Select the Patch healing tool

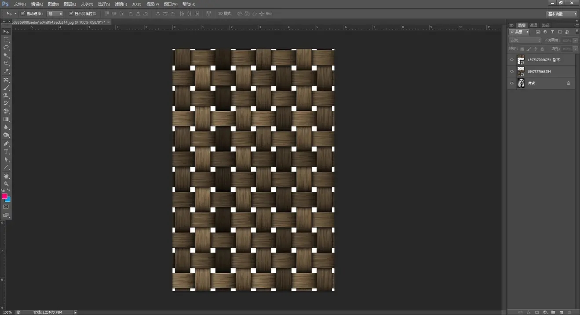point(6,80)
